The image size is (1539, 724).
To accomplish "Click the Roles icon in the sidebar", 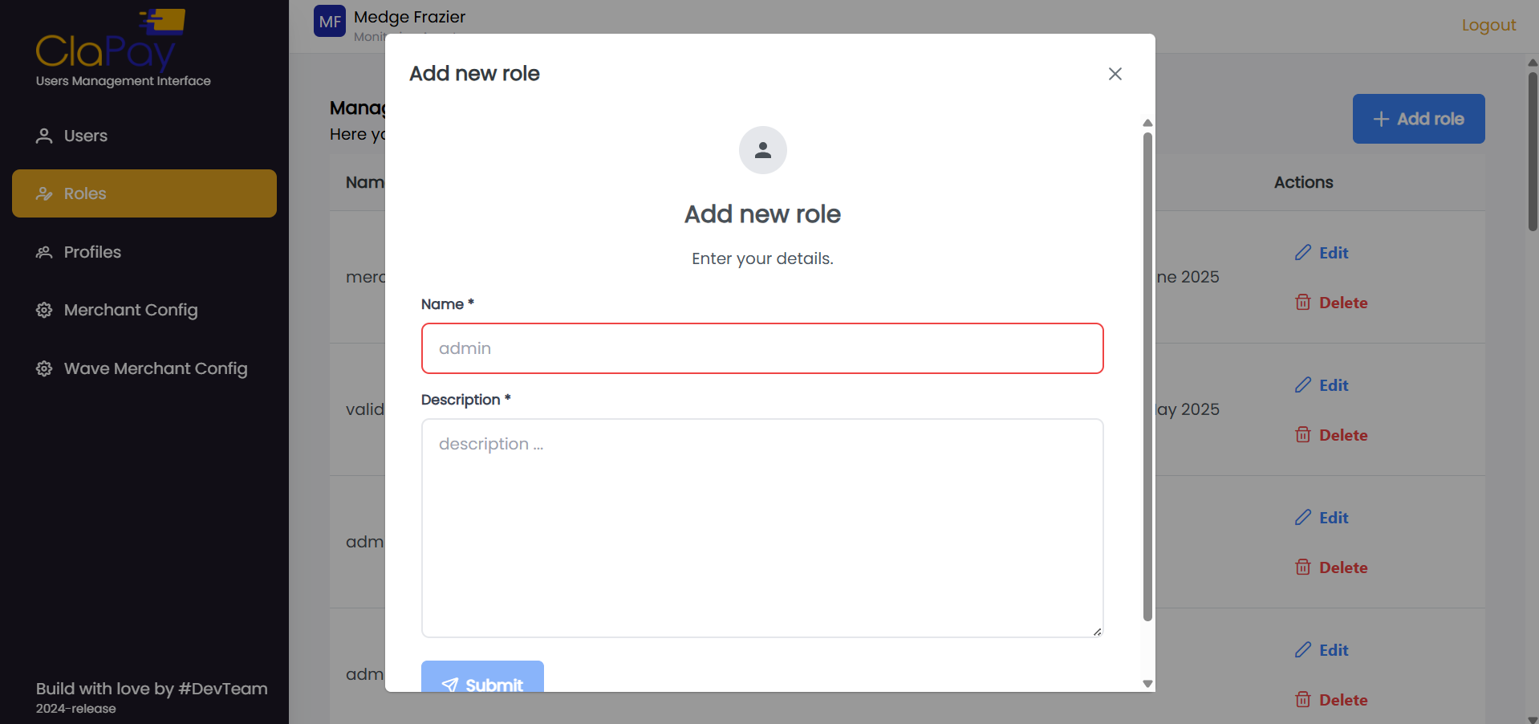I will point(43,193).
